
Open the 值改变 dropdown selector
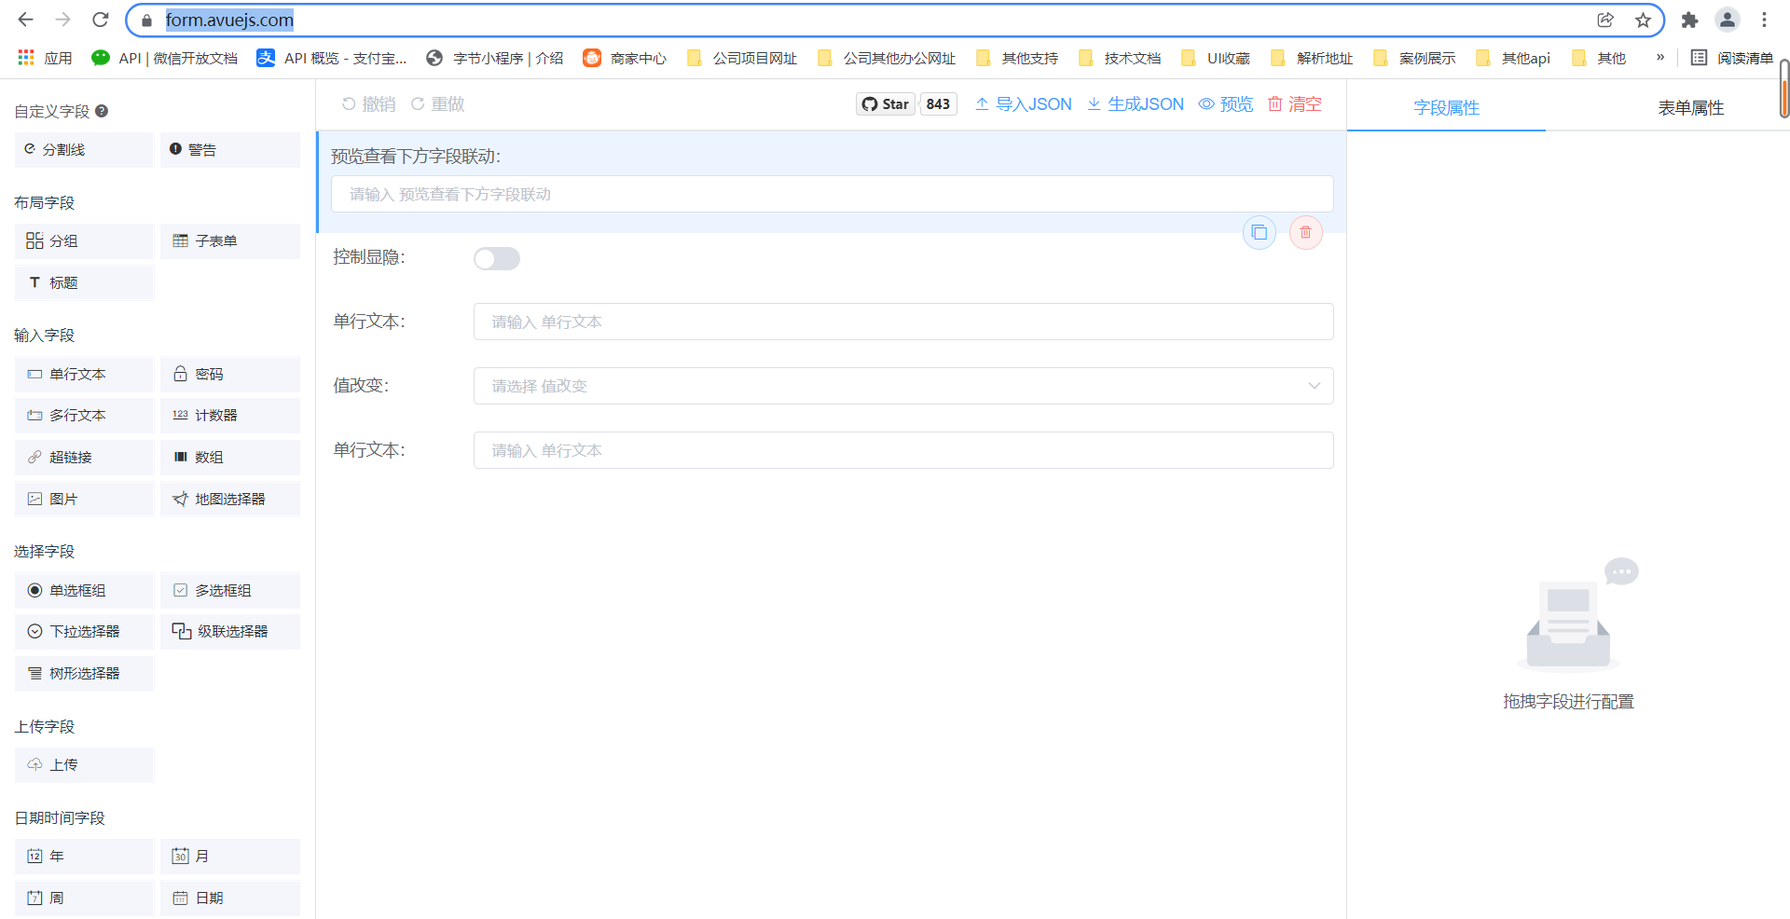902,385
